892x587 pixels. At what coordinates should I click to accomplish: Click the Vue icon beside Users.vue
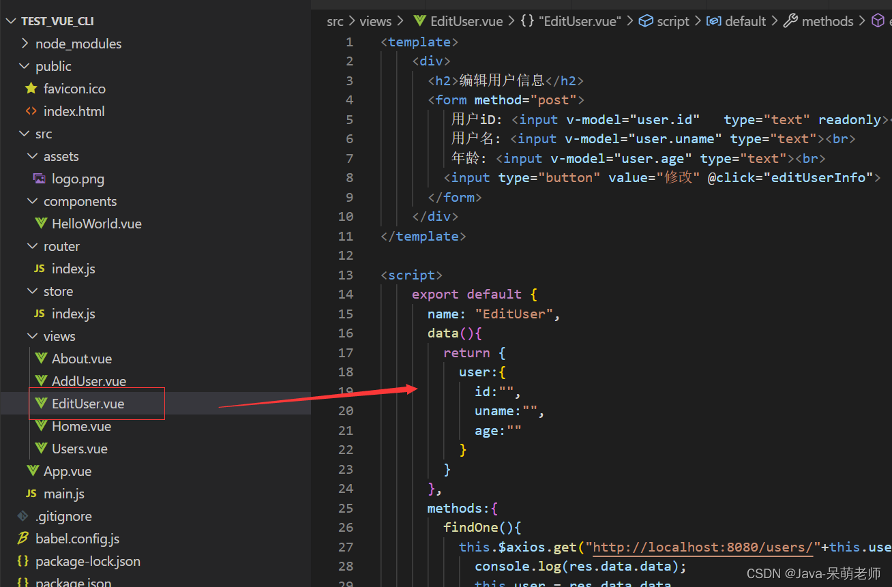pos(41,449)
